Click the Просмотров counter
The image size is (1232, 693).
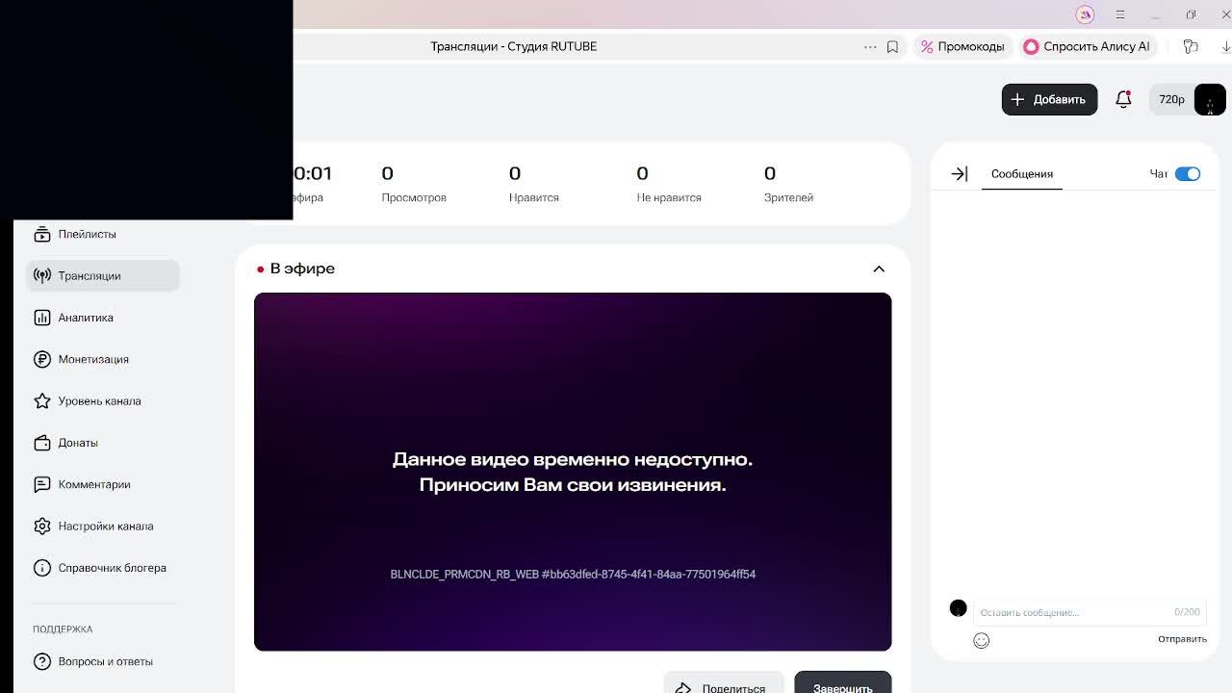point(414,184)
